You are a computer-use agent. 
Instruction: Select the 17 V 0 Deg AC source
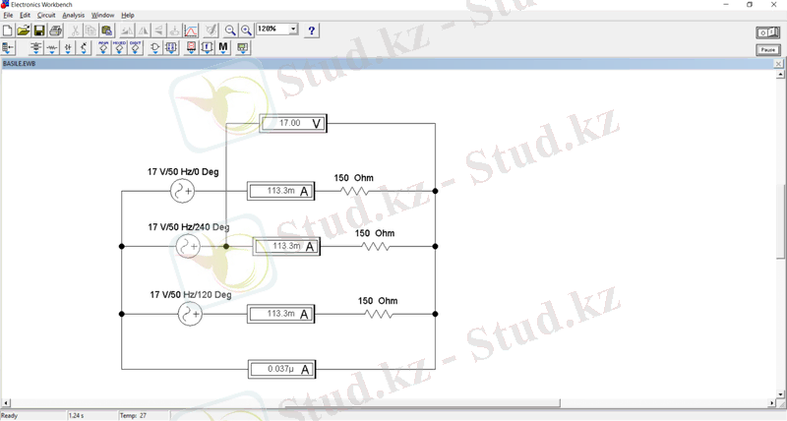point(182,191)
